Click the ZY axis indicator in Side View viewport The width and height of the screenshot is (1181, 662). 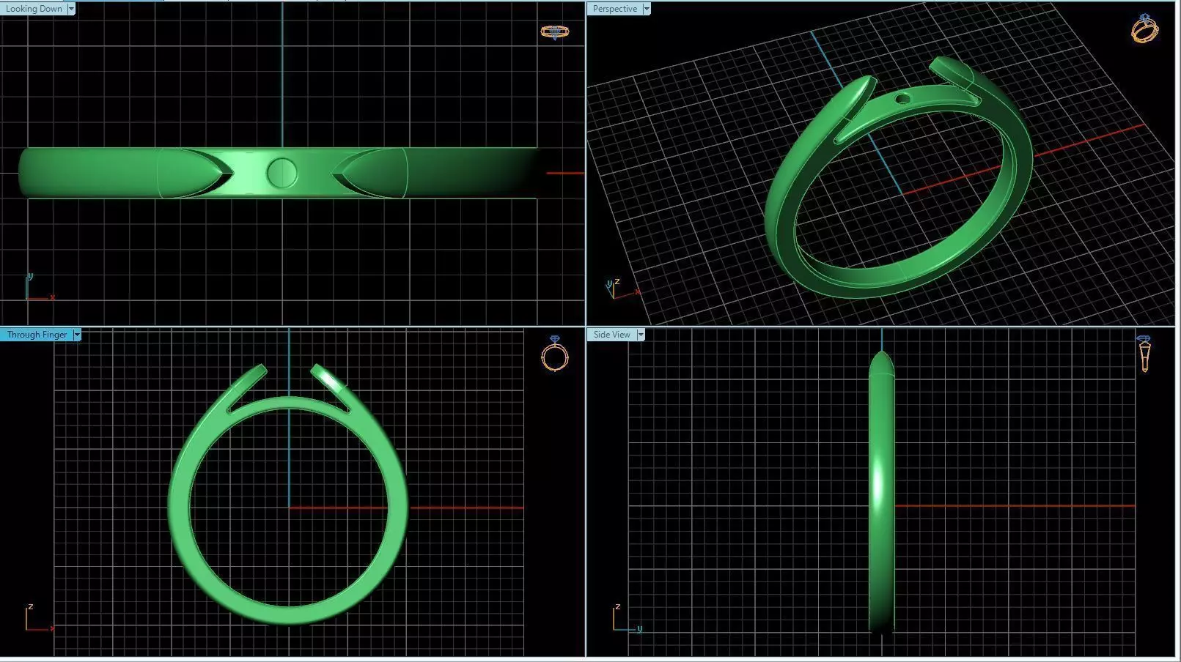tap(628, 617)
